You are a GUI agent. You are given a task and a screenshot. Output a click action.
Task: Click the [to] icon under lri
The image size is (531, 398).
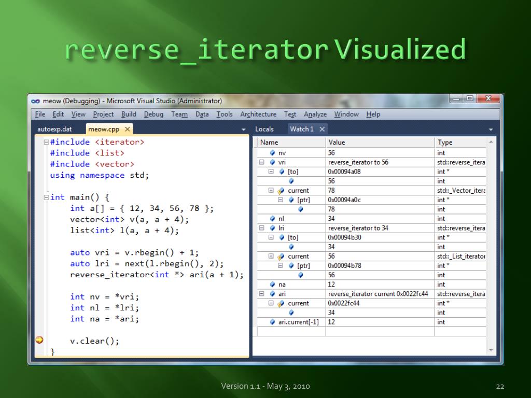282,237
